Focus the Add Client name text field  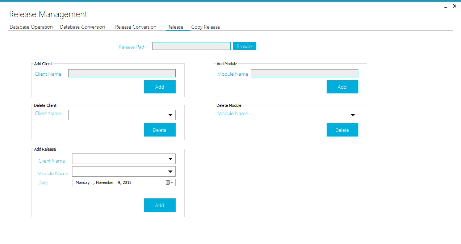122,73
